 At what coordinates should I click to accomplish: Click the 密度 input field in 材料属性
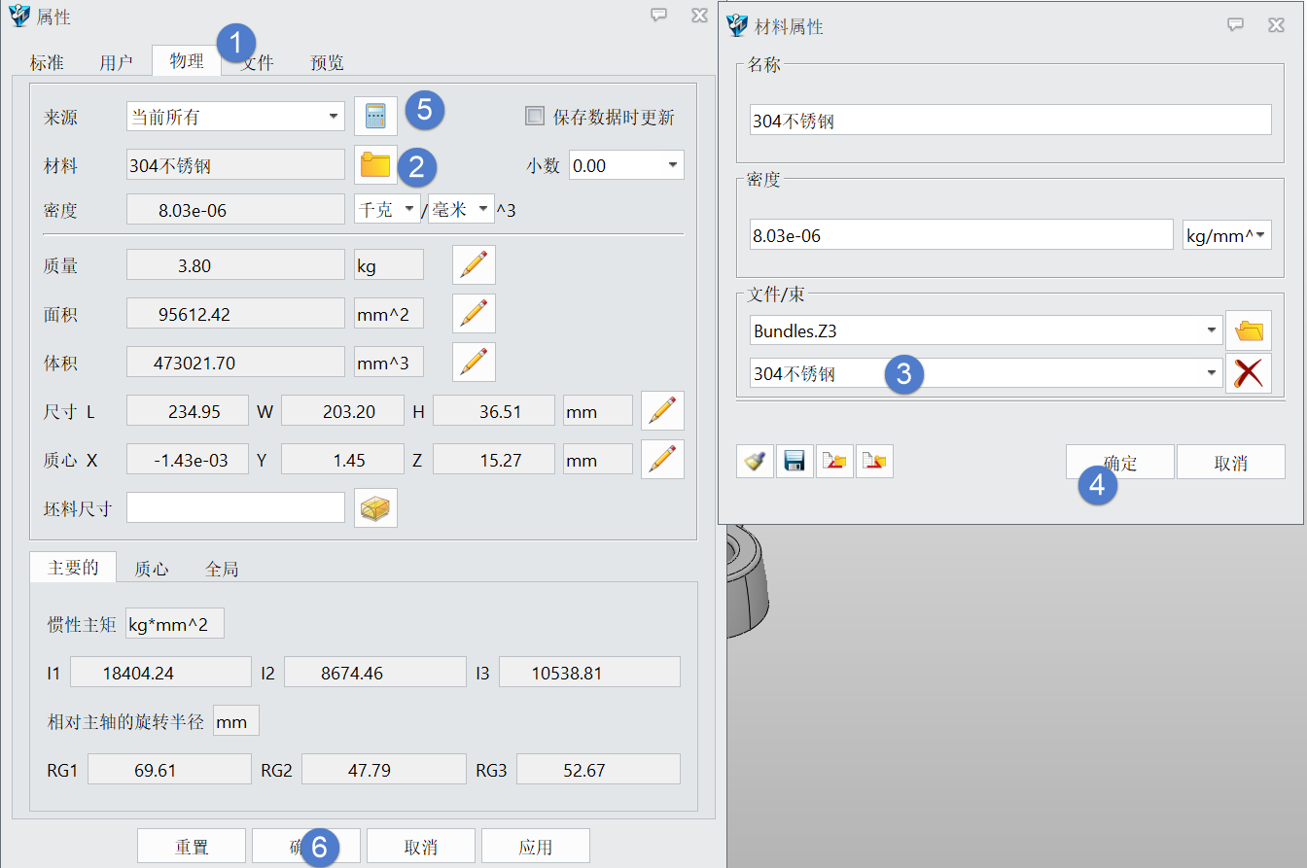(962, 234)
